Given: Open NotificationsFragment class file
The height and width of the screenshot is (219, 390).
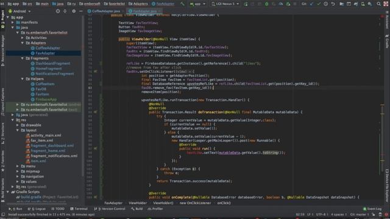Looking at the screenshot, I should click(x=52, y=74).
